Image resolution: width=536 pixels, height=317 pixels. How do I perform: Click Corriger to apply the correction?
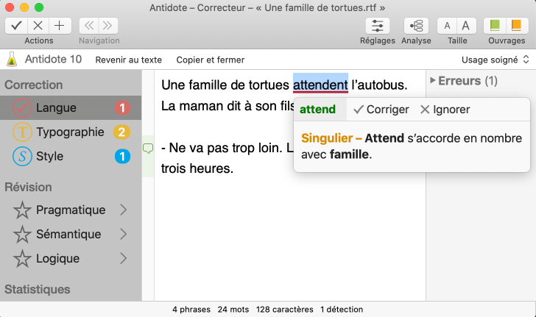(x=381, y=110)
